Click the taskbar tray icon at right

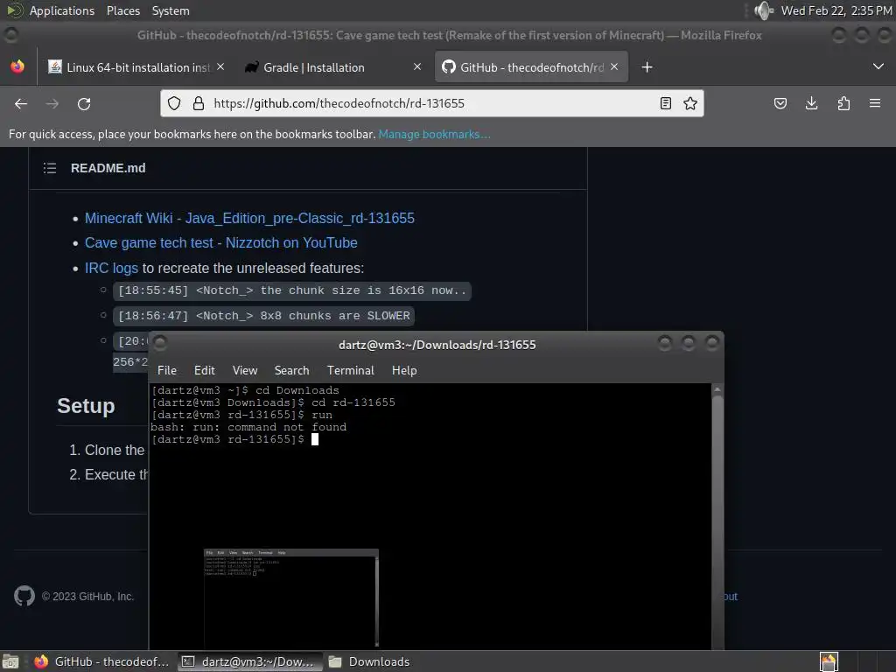tap(829, 661)
